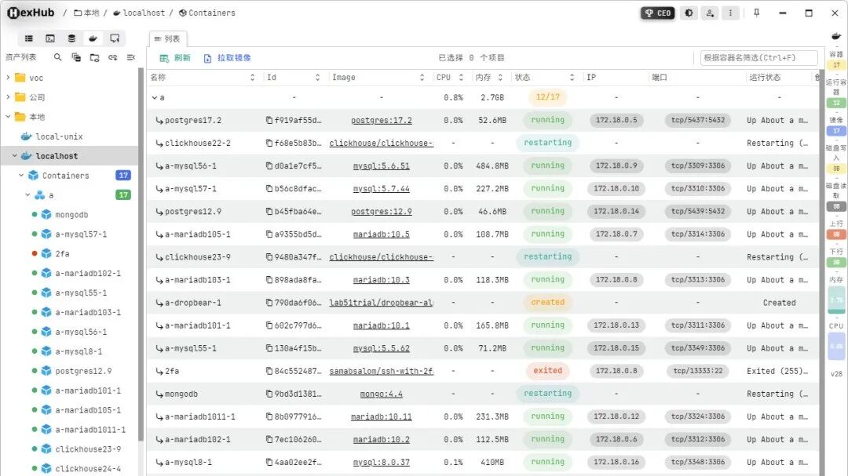Click the 本地 breadcrumb

tap(86, 13)
